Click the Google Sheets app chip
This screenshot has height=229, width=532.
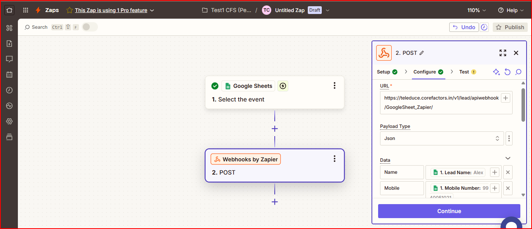[x=248, y=86]
